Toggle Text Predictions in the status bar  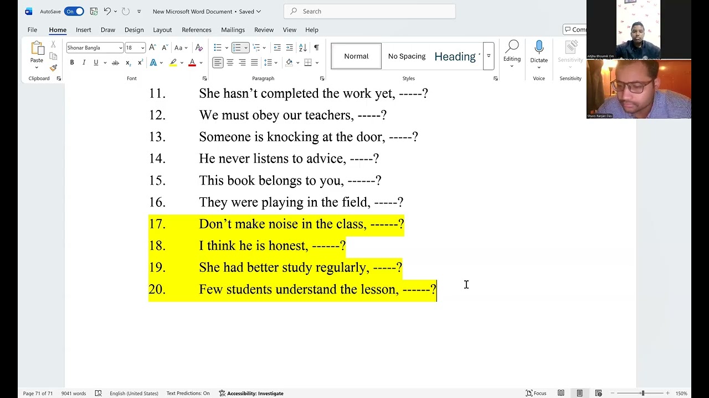click(188, 393)
